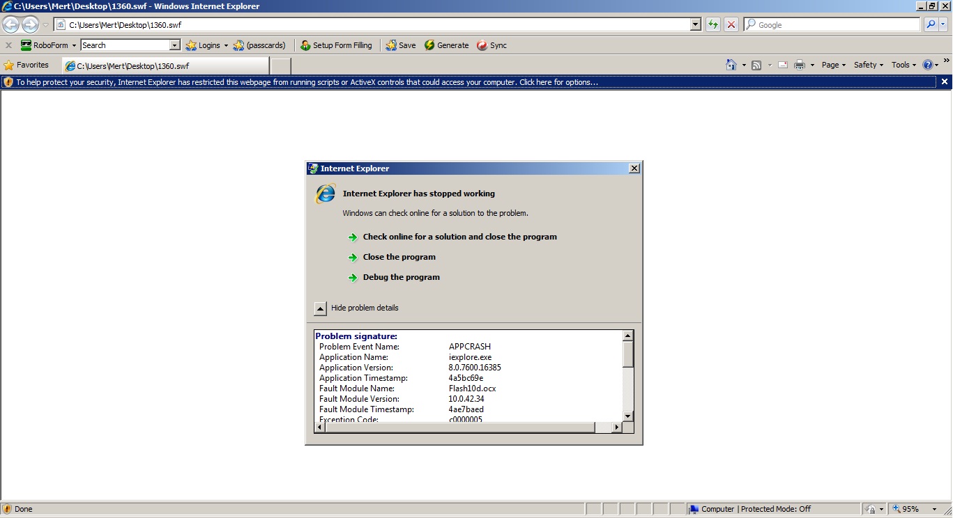953x518 pixels.
Task: Dismiss the information bar with its X
Action: 945,82
